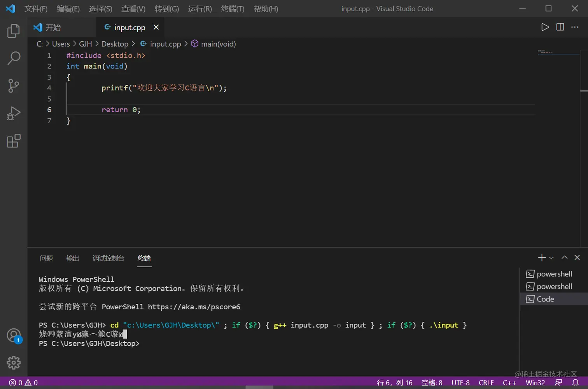Screen dimensions: 588x389
Task: Open the 运行(R) menu
Action: pos(200,9)
